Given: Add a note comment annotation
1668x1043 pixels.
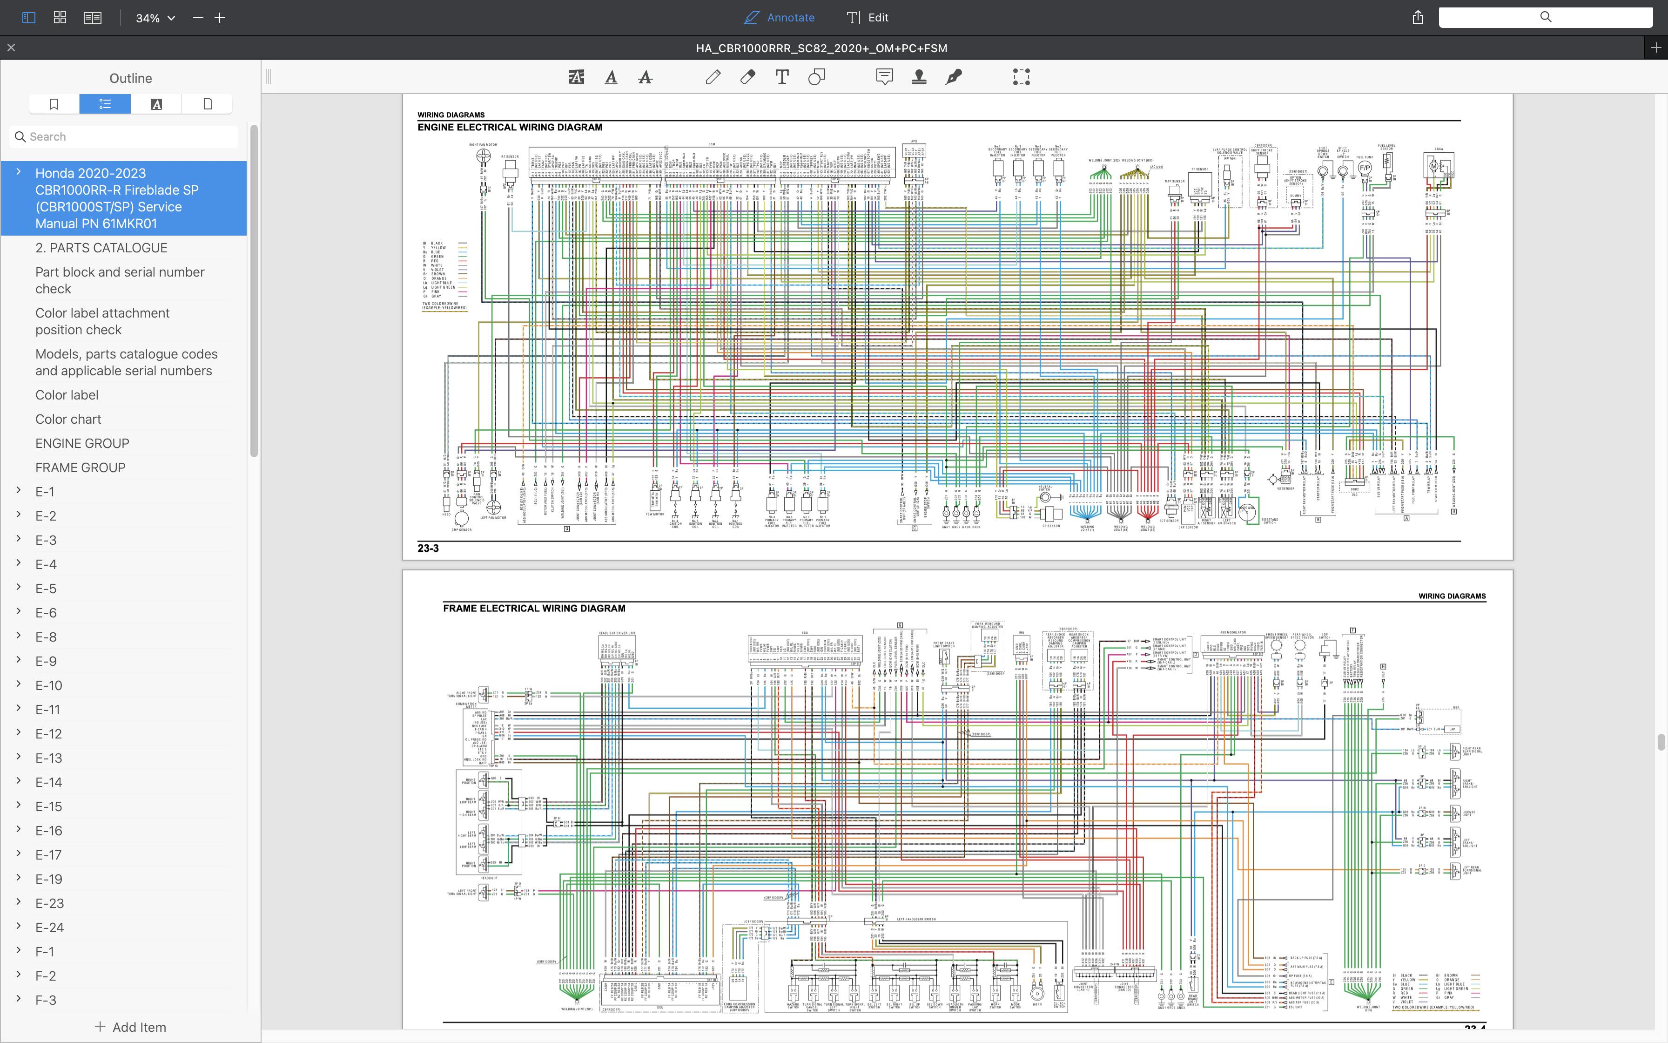Looking at the screenshot, I should coord(884,77).
